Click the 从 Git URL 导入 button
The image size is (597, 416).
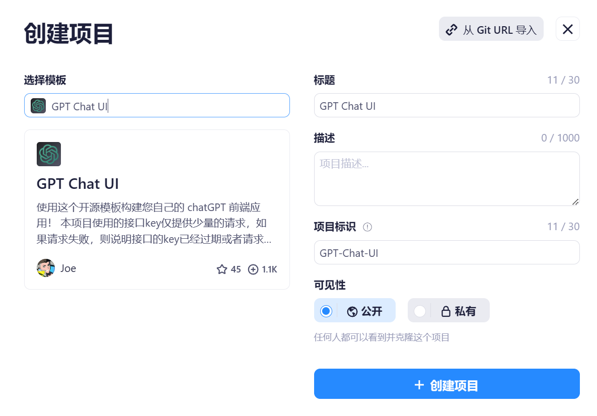pos(491,30)
